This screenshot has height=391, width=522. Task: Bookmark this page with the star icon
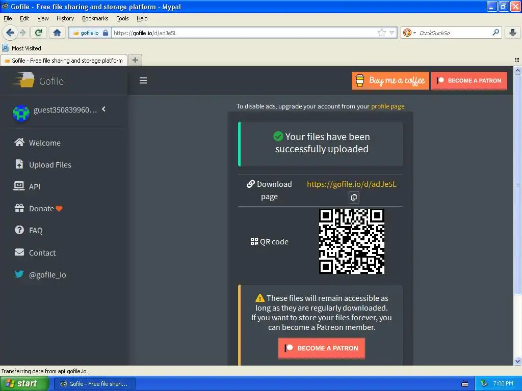tap(381, 33)
